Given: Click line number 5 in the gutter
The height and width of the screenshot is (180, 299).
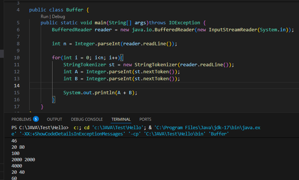Looking at the screenshot, I should [x=18, y=23].
